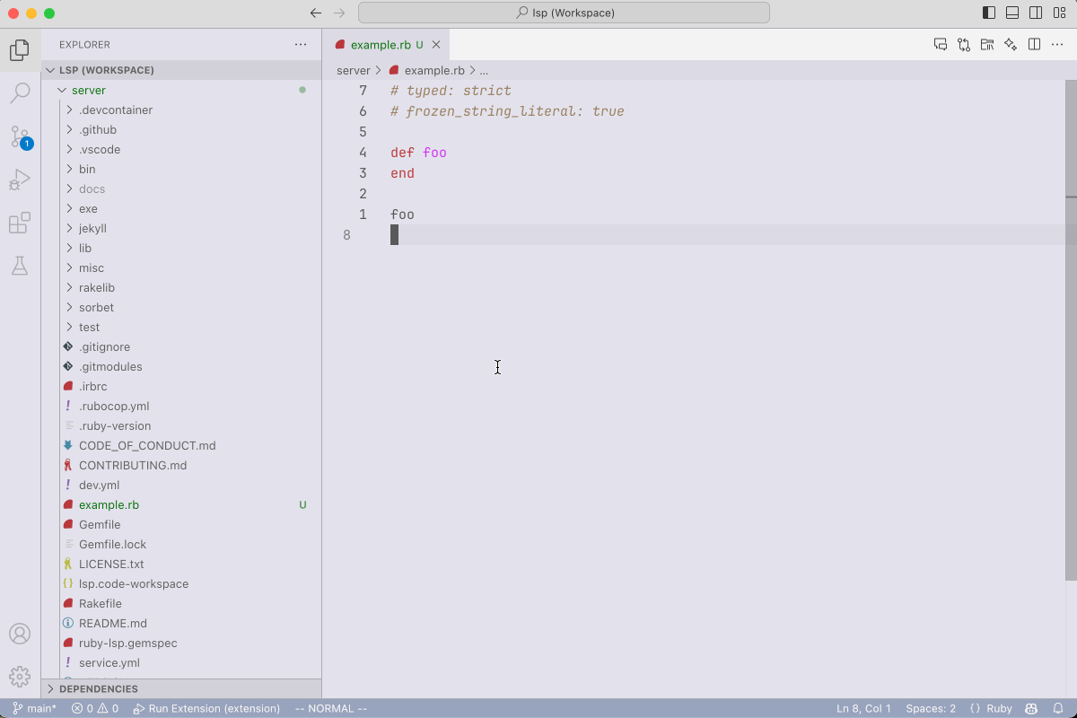
Task: Open the Testing beaker view
Action: pos(20,266)
